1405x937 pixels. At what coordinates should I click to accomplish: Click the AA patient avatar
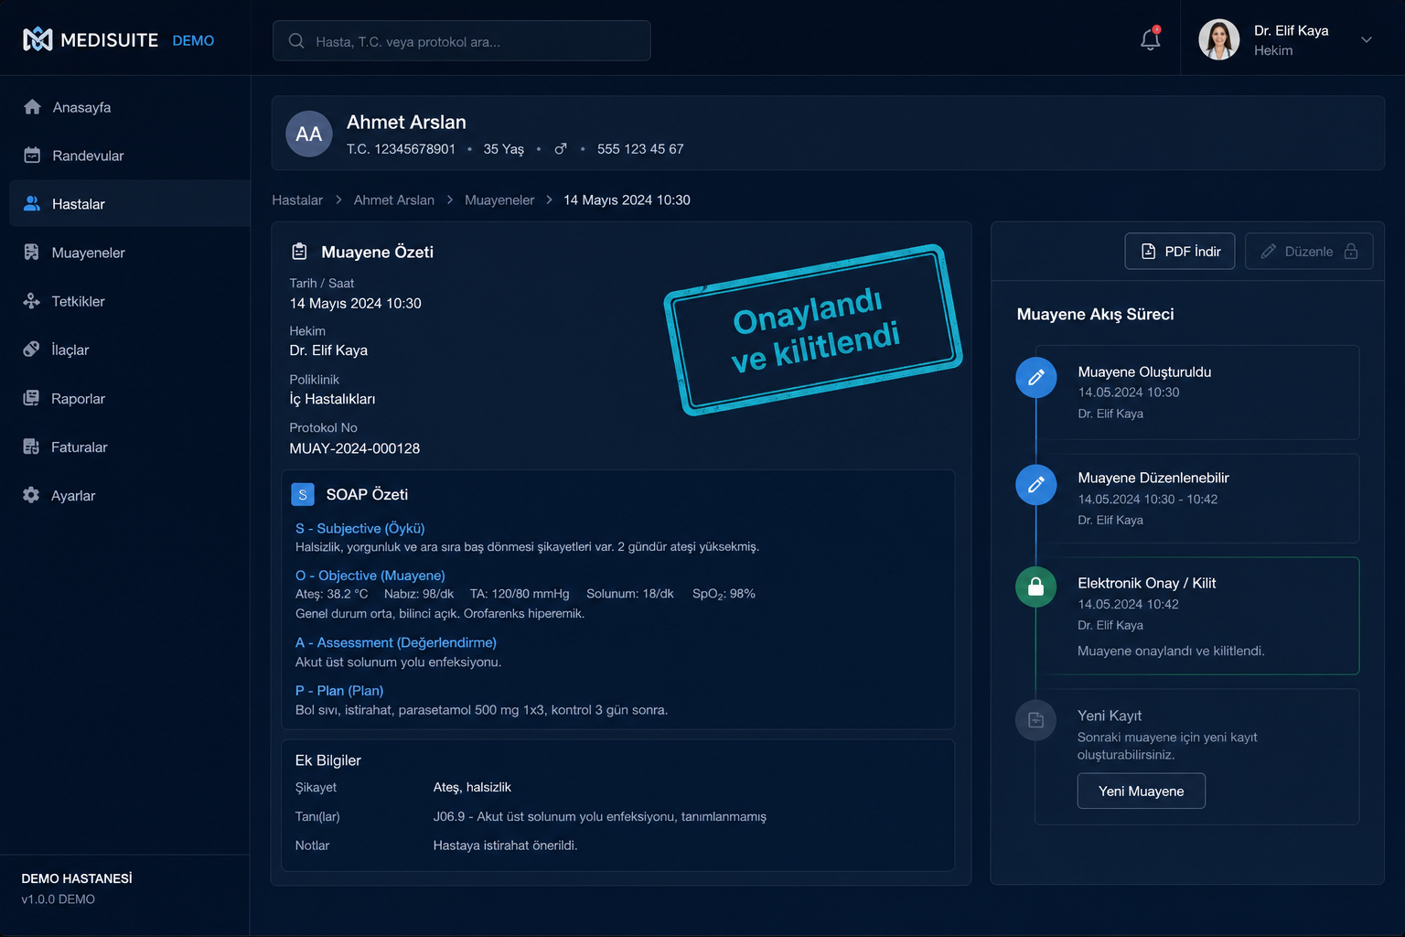coord(309,134)
